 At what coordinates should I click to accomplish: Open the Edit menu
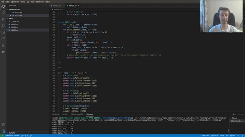7,2
